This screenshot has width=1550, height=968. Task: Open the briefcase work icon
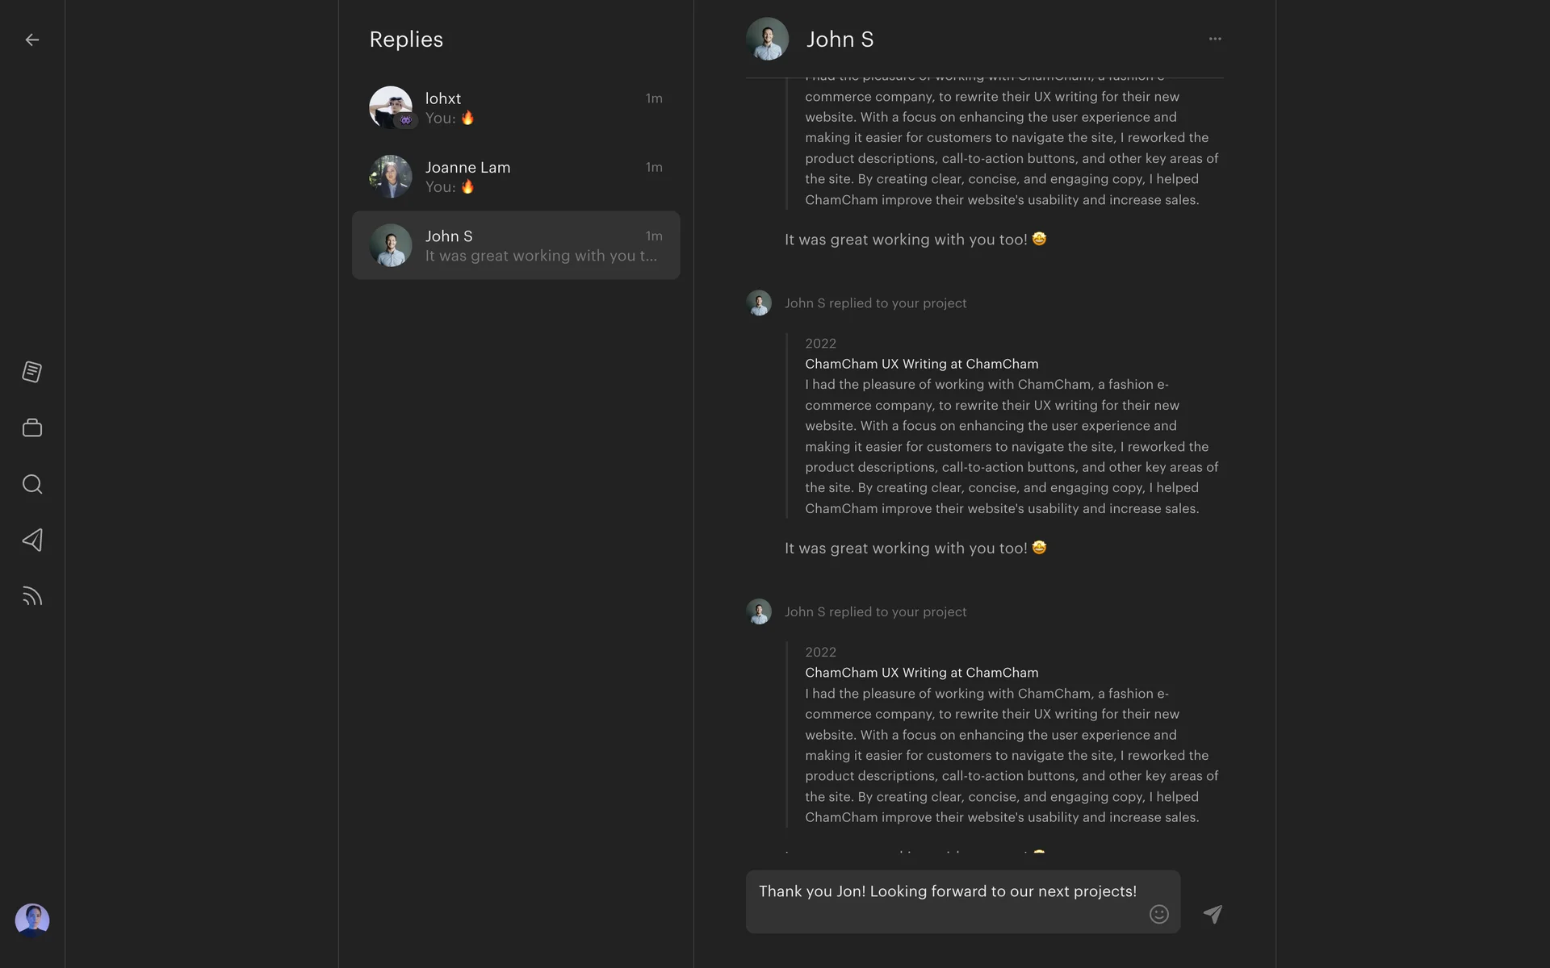32,428
